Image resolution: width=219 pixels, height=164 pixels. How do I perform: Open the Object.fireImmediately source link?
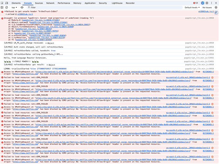pyautogui.click(x=55, y=27)
